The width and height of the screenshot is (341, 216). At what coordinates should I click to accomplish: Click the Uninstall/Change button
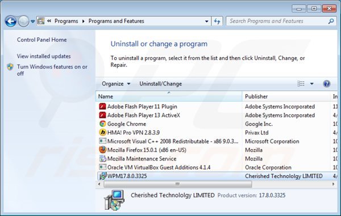coord(160,84)
